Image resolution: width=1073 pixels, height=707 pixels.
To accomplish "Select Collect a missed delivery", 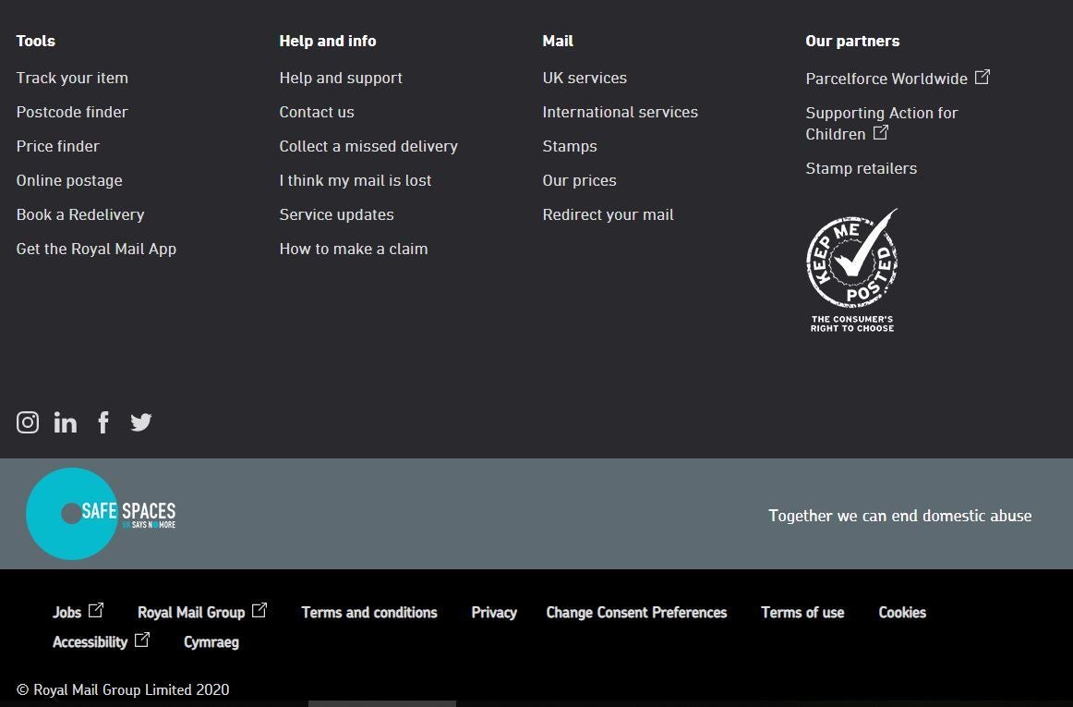I will 368,146.
